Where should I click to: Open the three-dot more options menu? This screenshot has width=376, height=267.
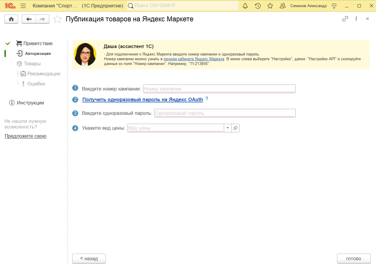tap(356, 19)
